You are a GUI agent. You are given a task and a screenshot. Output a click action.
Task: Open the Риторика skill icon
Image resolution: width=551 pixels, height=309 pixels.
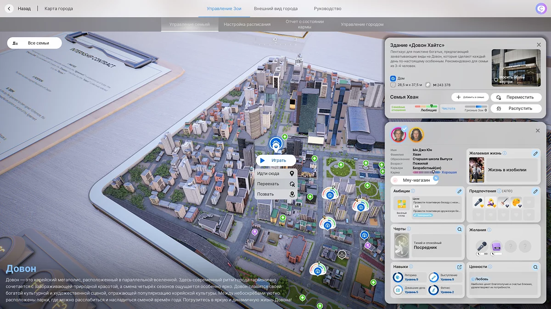point(398,277)
